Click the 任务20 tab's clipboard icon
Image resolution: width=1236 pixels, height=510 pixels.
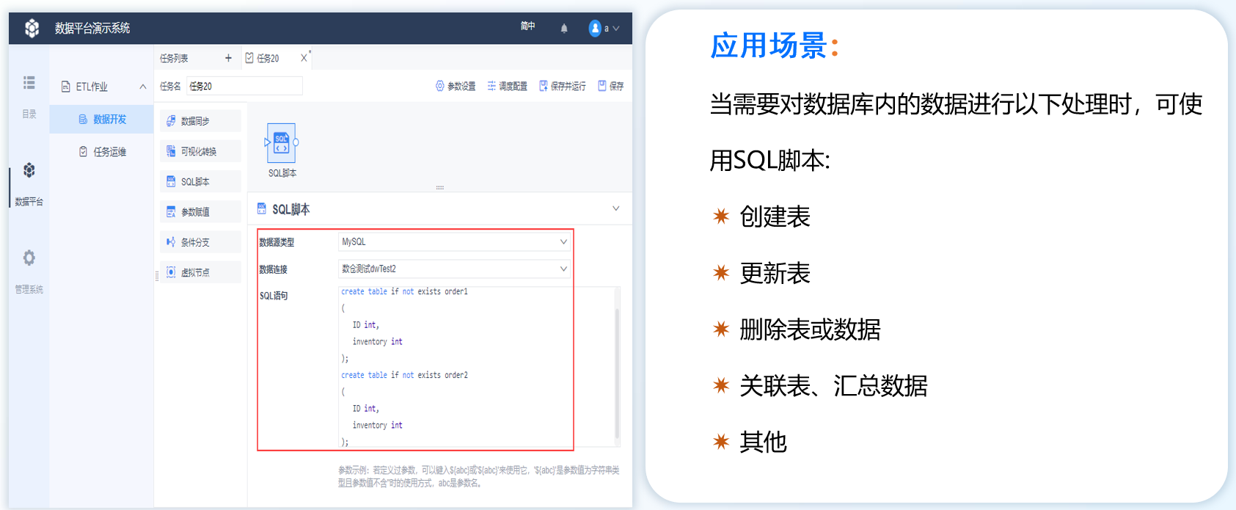tap(249, 57)
